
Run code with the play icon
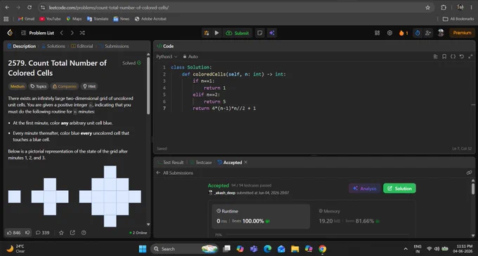(217, 33)
